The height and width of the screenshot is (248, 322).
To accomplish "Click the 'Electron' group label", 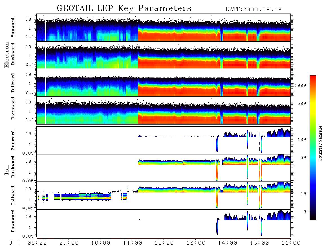I will (7, 55).
